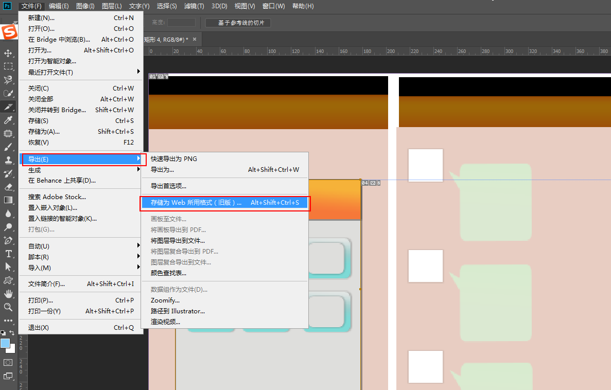Toggle Quick Mask mode icon

pos(8,362)
